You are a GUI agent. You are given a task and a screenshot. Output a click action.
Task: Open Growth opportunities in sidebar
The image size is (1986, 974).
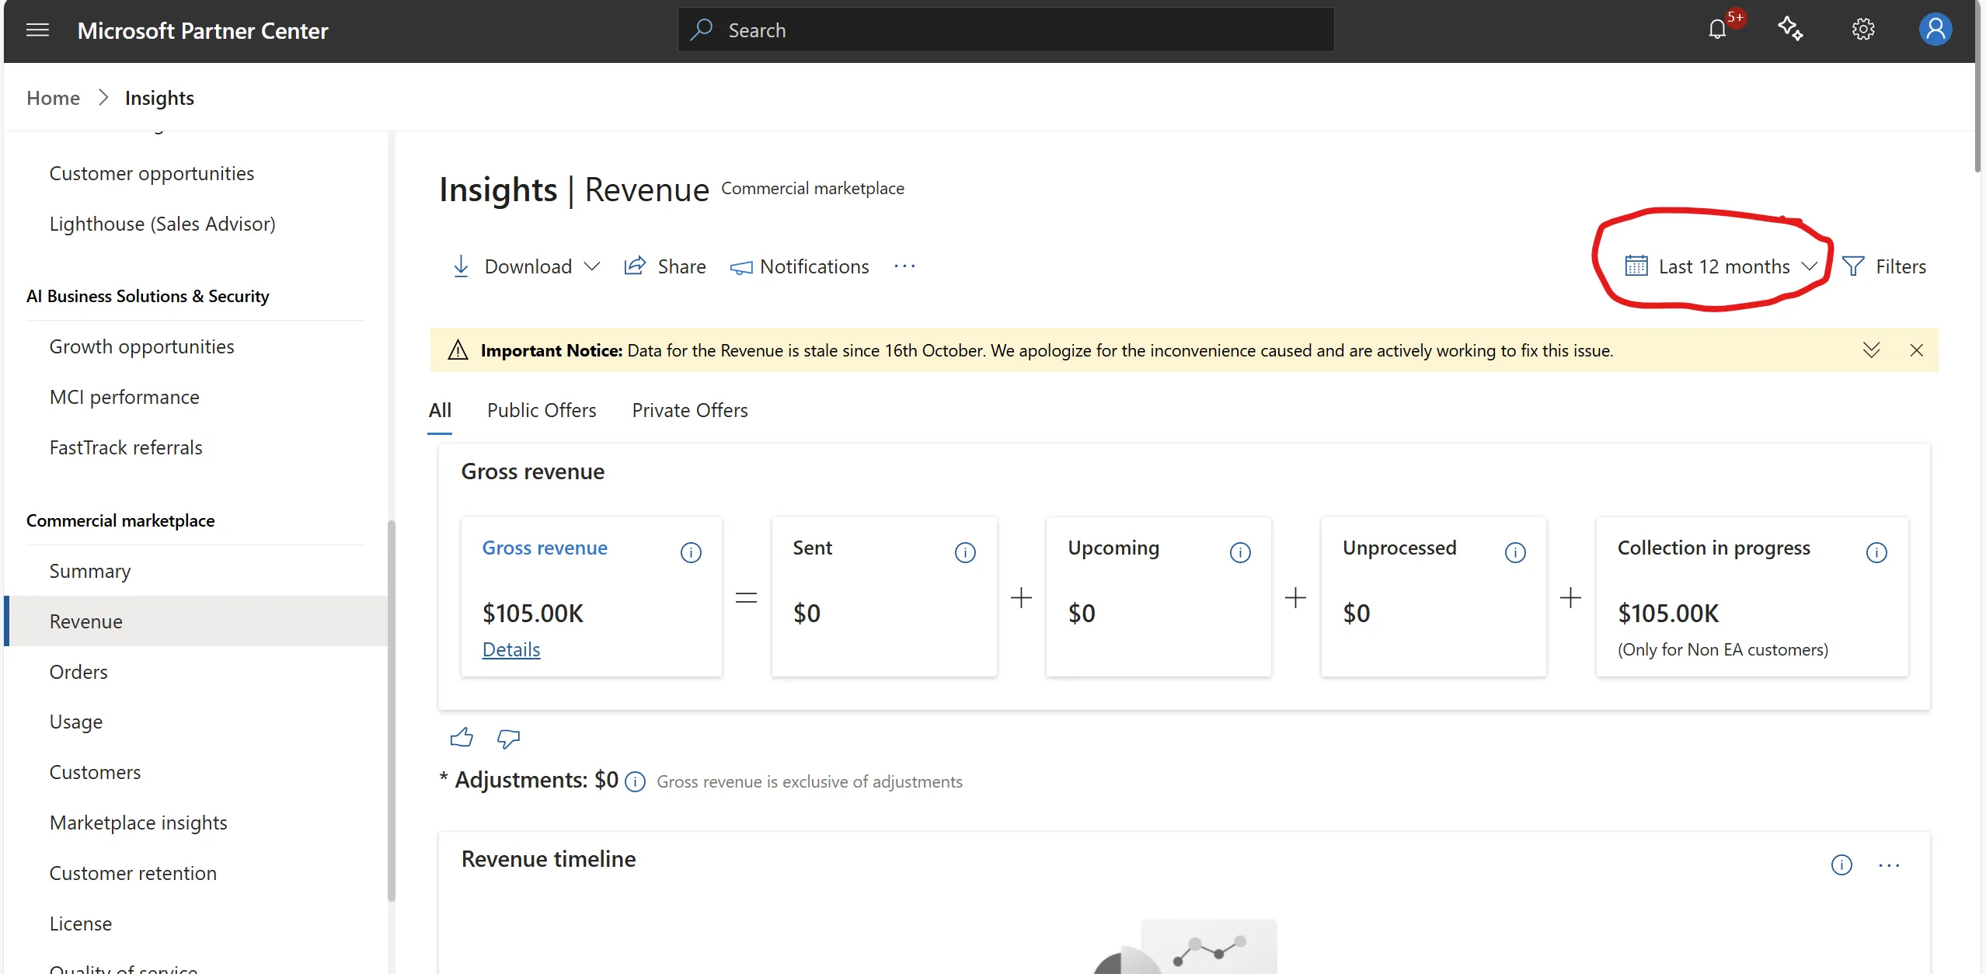click(x=141, y=346)
